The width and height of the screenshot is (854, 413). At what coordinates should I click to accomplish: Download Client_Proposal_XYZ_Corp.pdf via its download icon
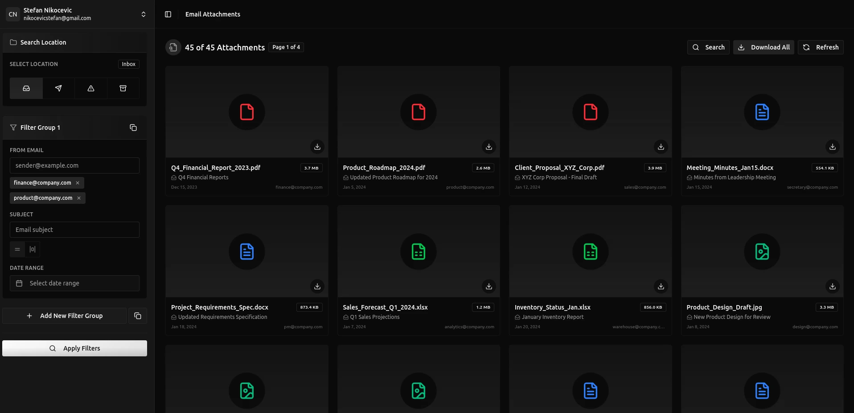point(661,147)
